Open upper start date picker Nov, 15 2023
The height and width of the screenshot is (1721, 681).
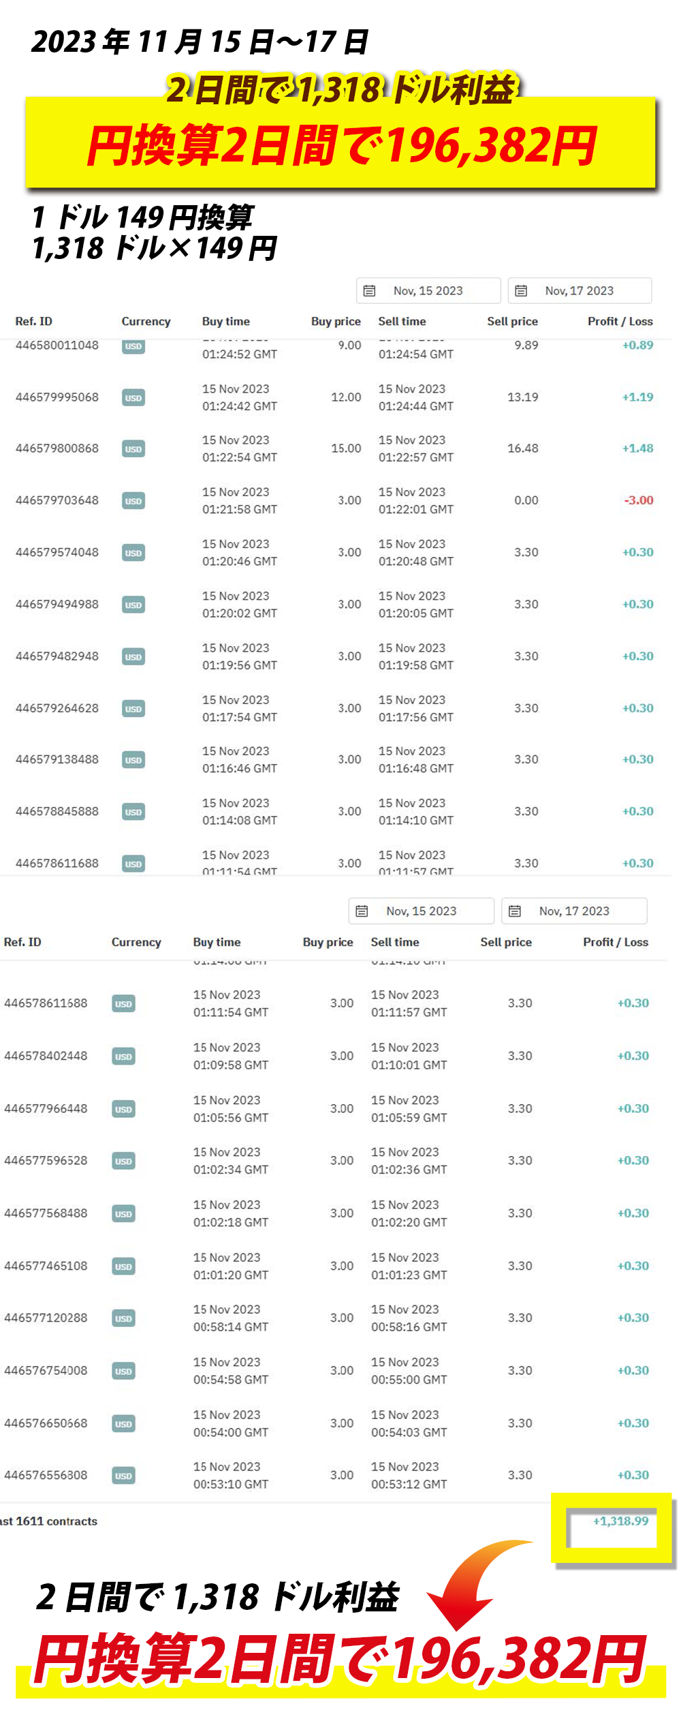point(428,290)
